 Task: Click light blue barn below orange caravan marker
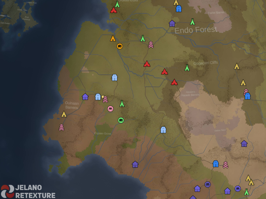pos(114,78)
